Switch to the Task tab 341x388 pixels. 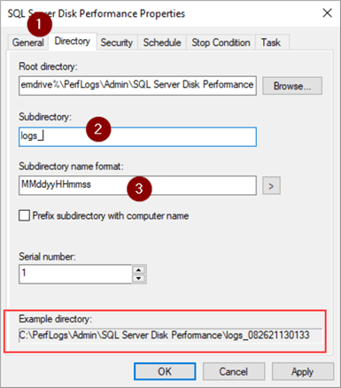(x=271, y=43)
